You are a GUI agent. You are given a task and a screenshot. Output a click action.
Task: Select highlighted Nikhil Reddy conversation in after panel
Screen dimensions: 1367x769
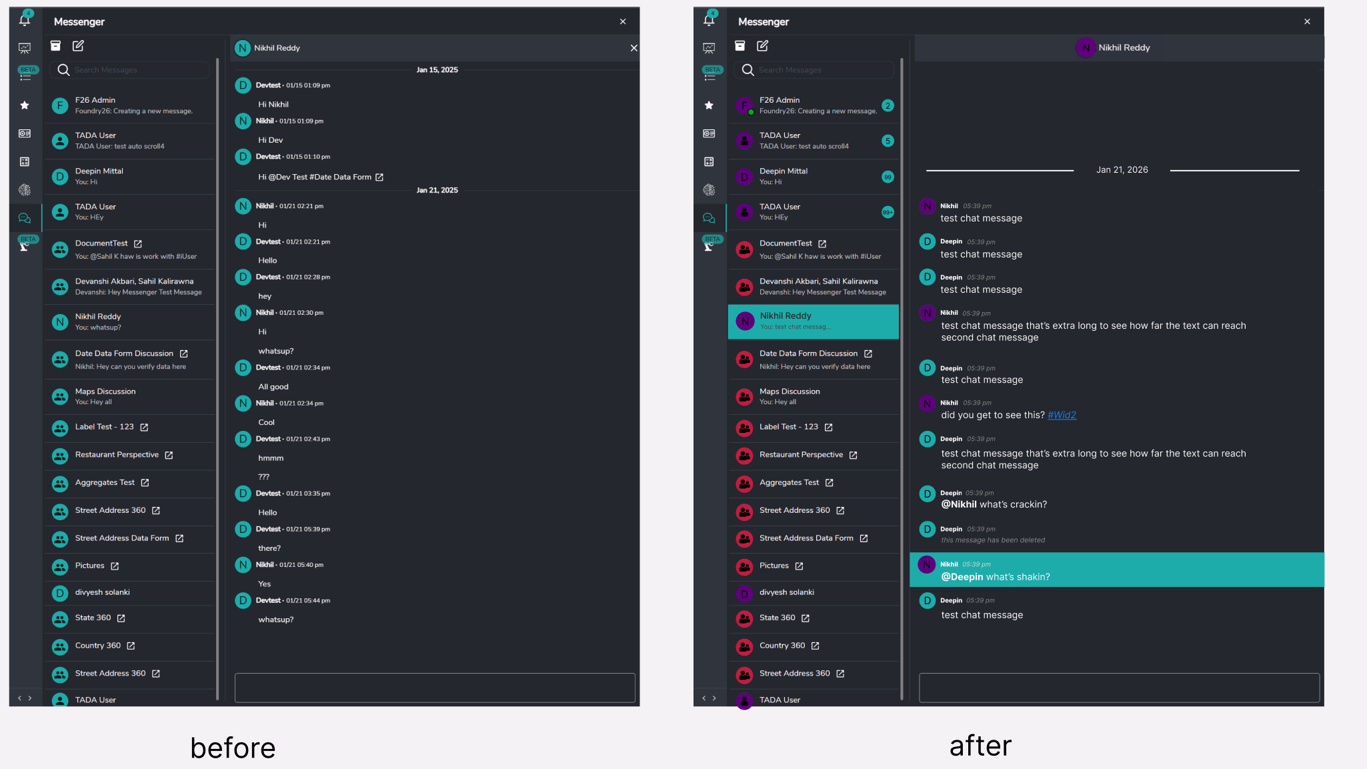pyautogui.click(x=813, y=321)
